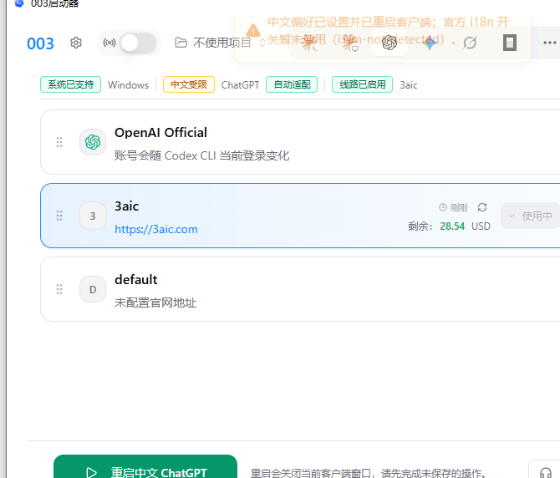This screenshot has height=478, width=560.
Task: Select the dark rectangle app icon
Action: [x=510, y=43]
